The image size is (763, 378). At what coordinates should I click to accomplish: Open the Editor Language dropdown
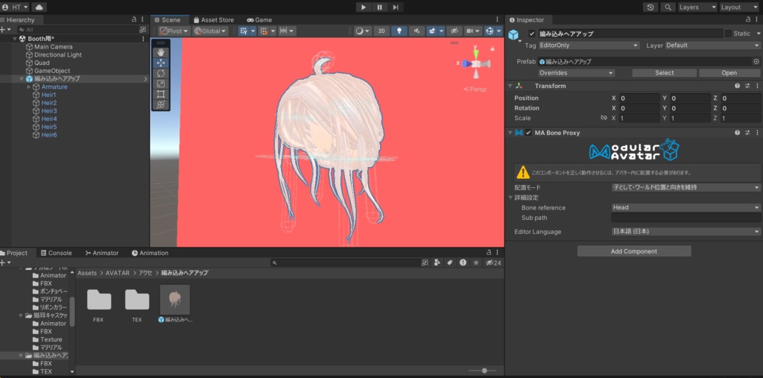click(686, 232)
